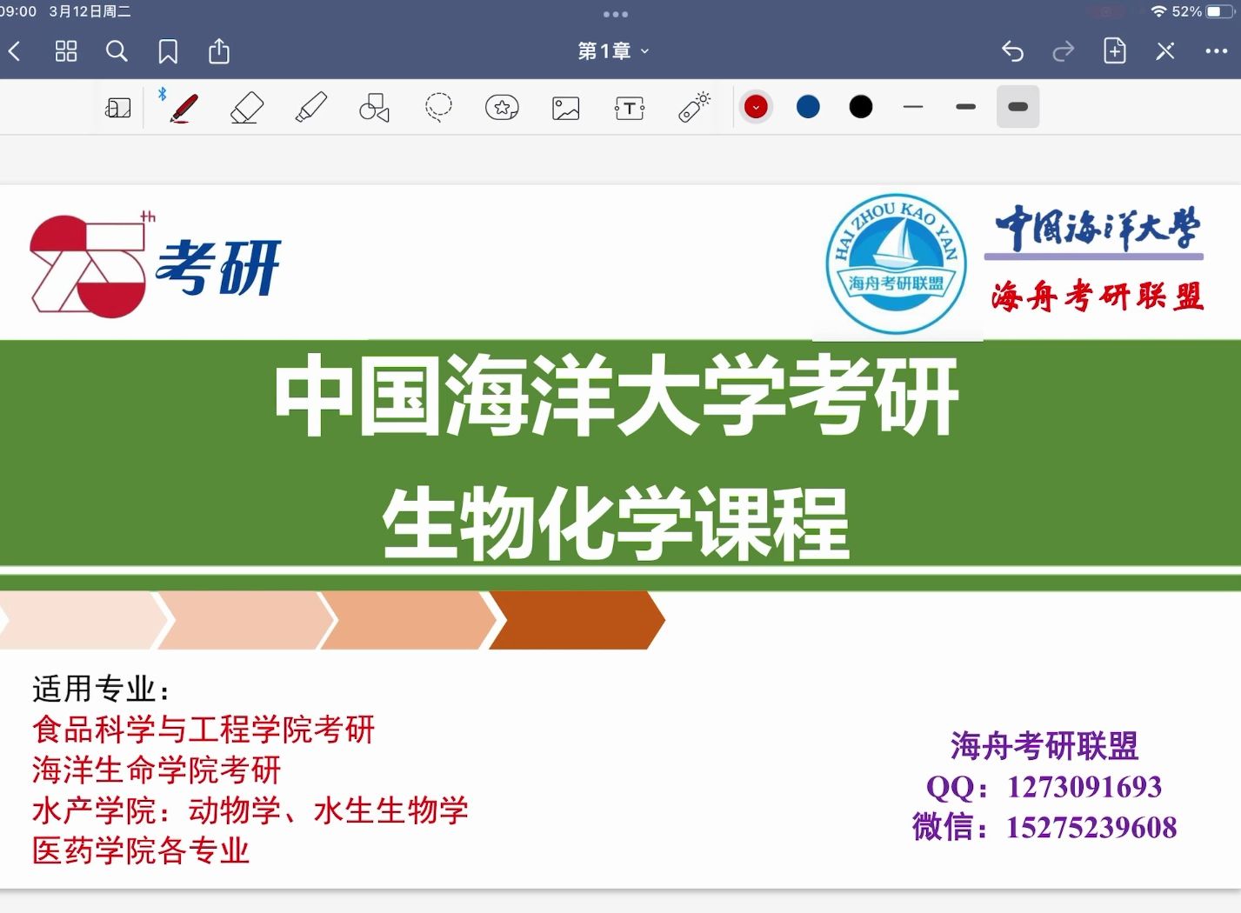Tap the three-dot multitasking handle at the top
Screen dimensions: 1241x913
click(616, 14)
